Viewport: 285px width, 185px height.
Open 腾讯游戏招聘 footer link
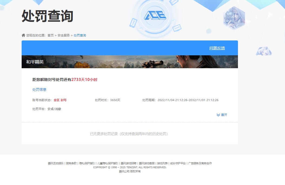click(x=128, y=163)
